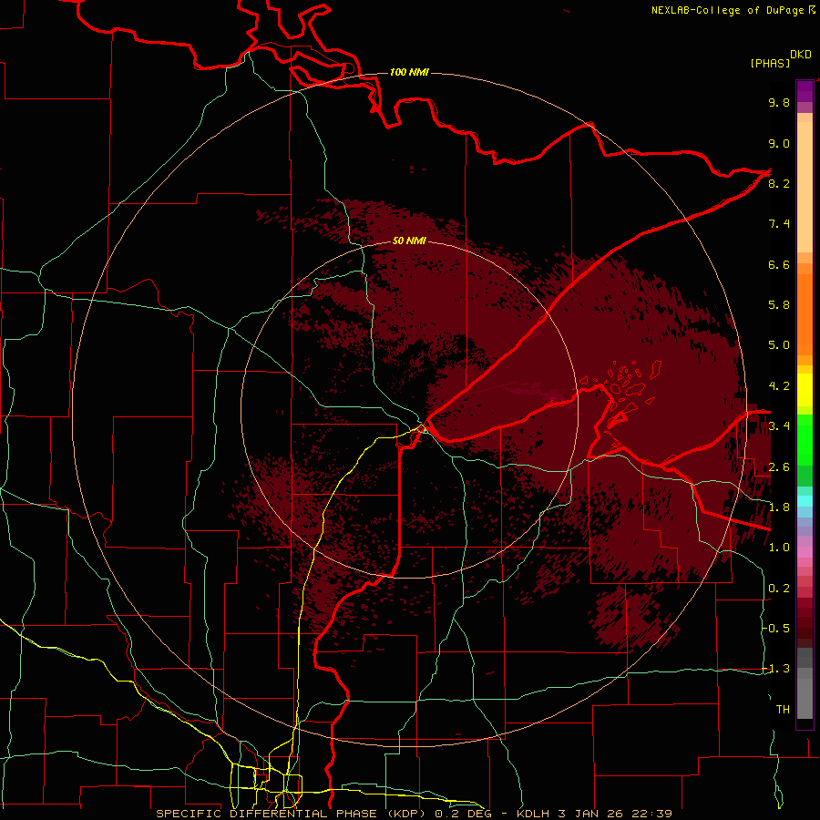Click the 3.4 legend value
Viewport: 820px width, 820px height.
click(x=779, y=426)
